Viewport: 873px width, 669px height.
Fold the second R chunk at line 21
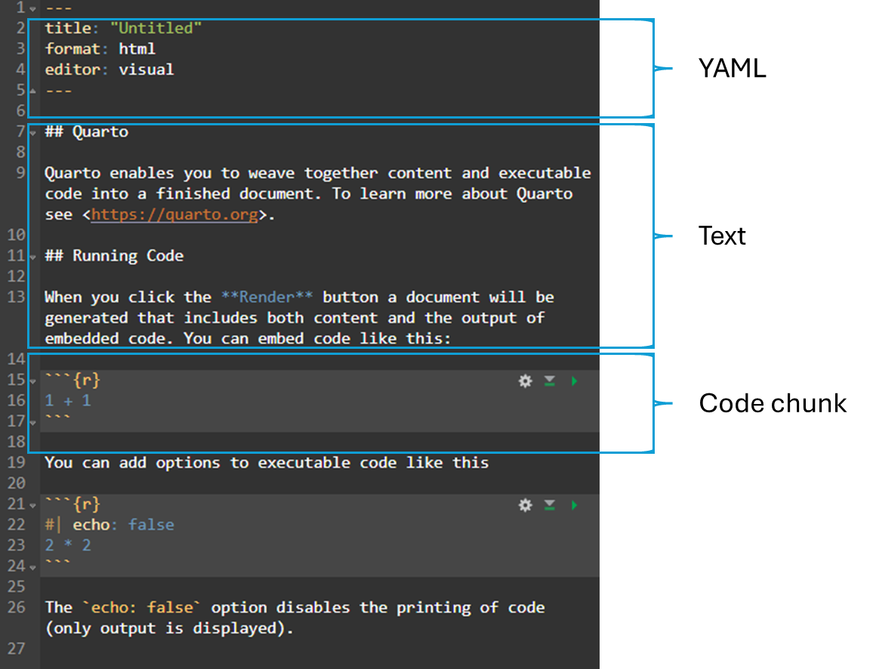pyautogui.click(x=32, y=504)
